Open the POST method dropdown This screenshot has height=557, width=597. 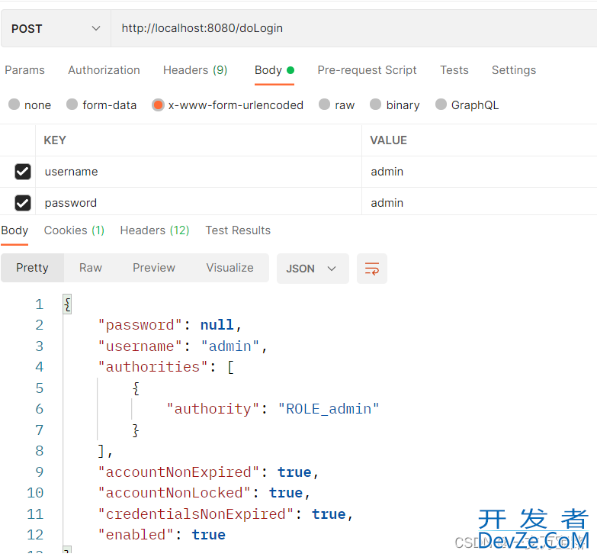(56, 28)
